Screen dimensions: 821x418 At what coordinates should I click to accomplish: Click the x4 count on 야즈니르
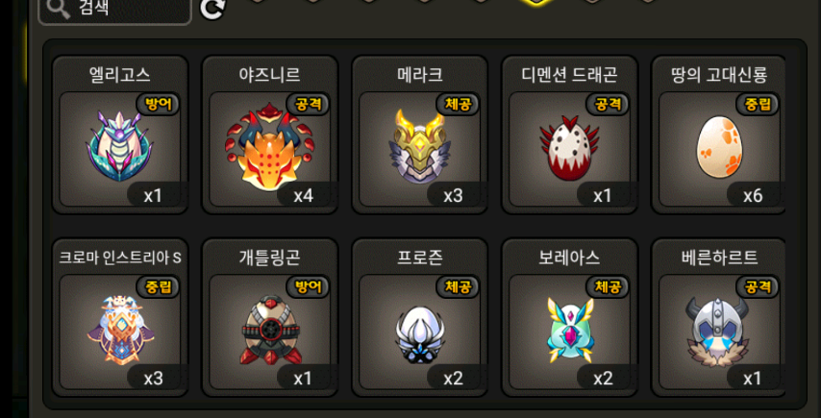pyautogui.click(x=303, y=196)
